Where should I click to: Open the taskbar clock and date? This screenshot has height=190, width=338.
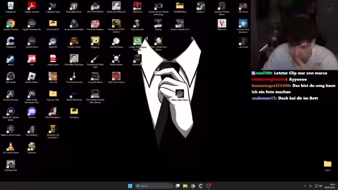(x=330, y=186)
